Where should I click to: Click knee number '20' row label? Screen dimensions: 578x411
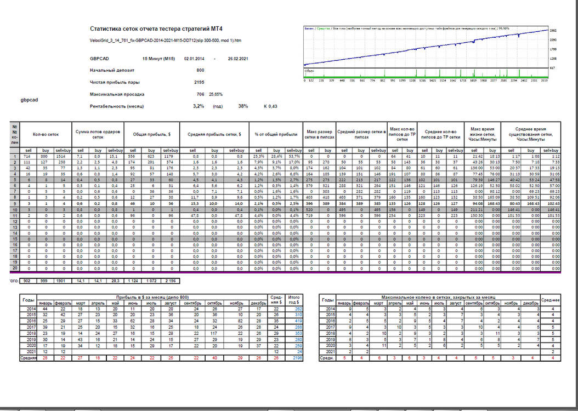[15, 269]
